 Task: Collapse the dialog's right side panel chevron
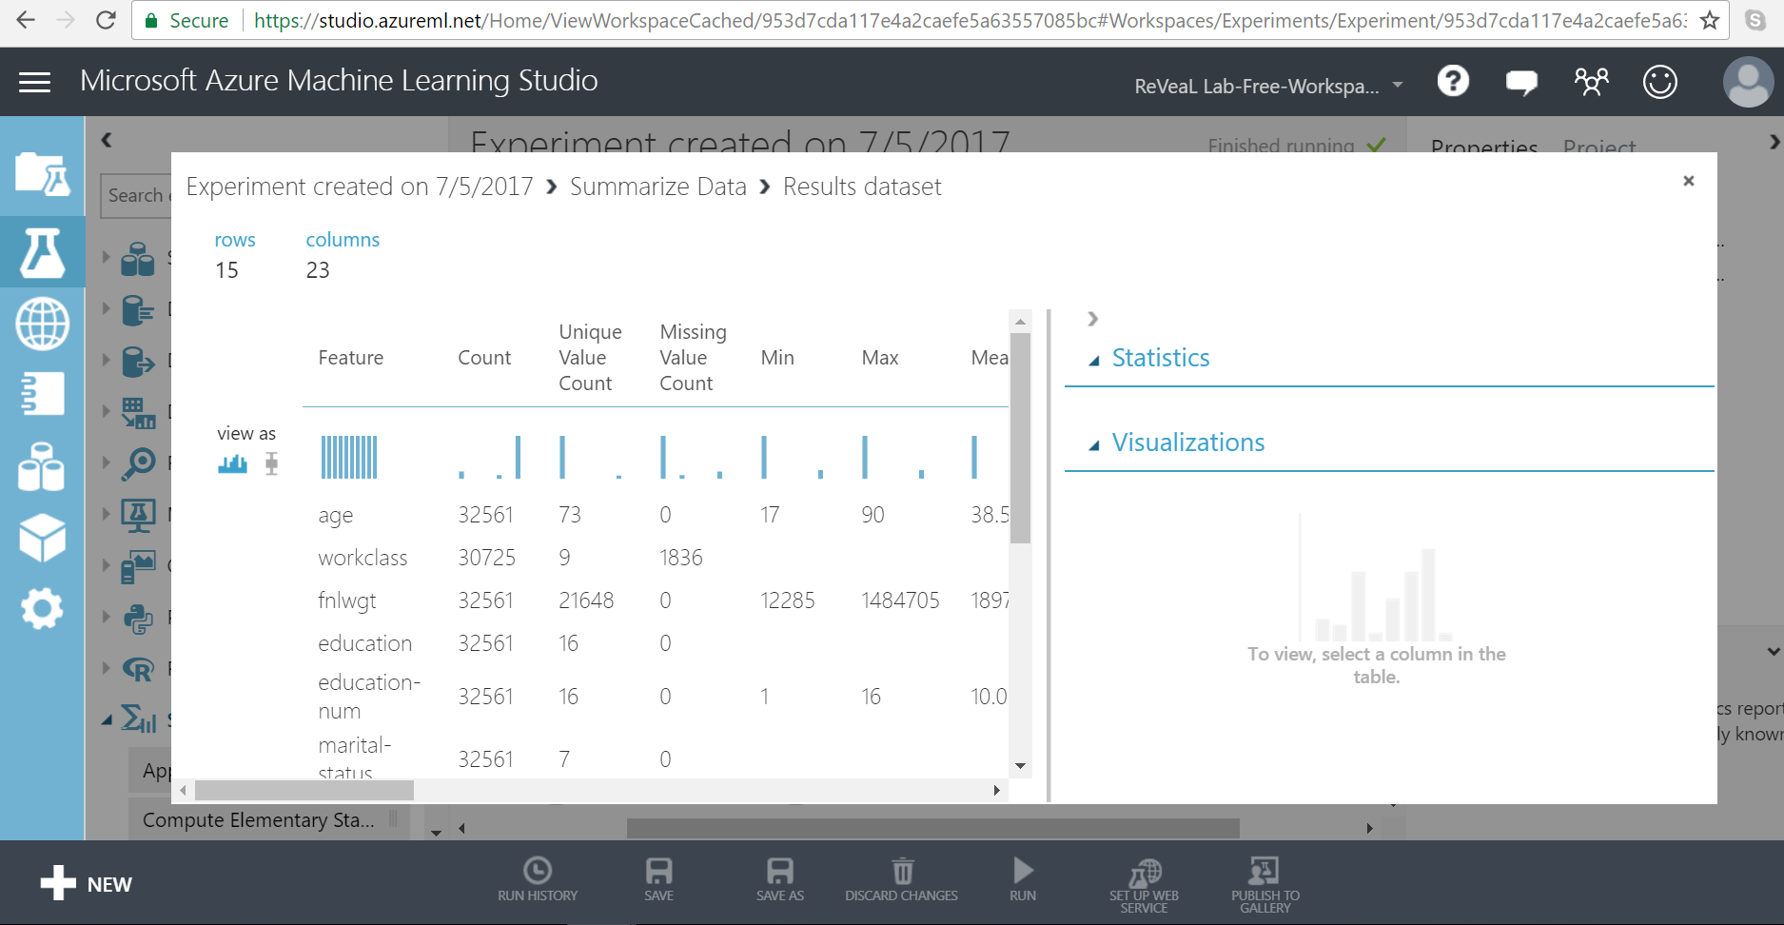1092,319
